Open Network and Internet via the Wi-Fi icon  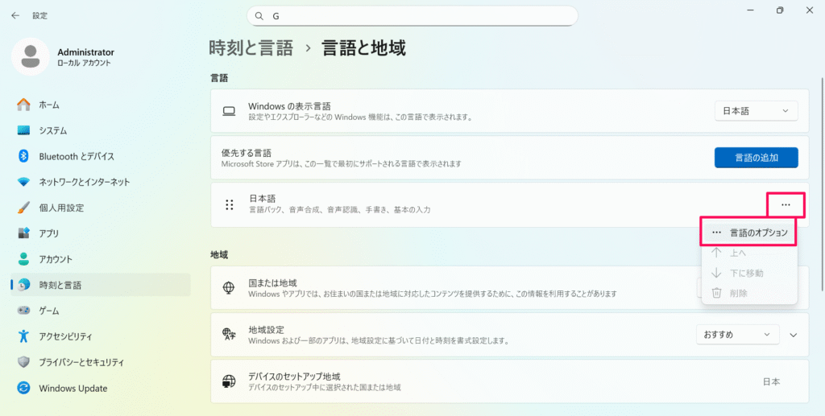[x=23, y=182]
